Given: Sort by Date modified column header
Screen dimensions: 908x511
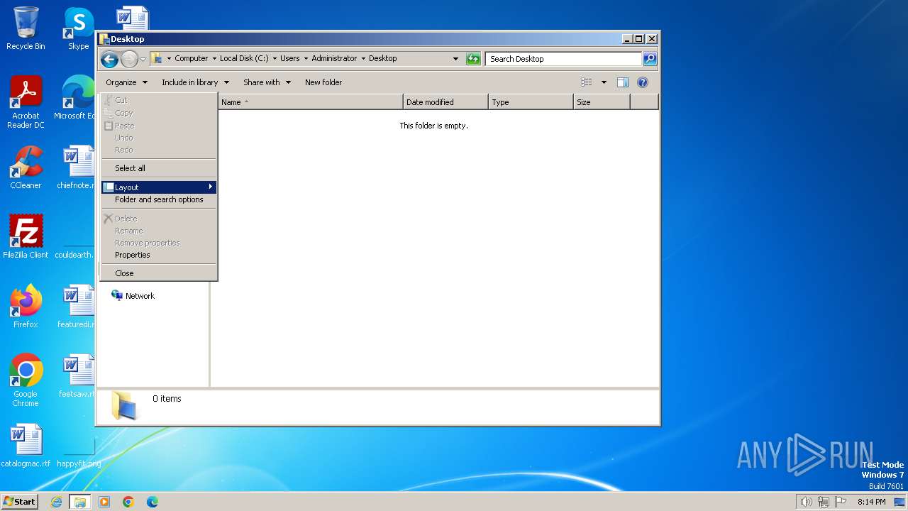Looking at the screenshot, I should coord(445,102).
